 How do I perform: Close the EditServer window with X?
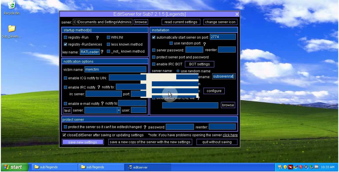coord(237,14)
